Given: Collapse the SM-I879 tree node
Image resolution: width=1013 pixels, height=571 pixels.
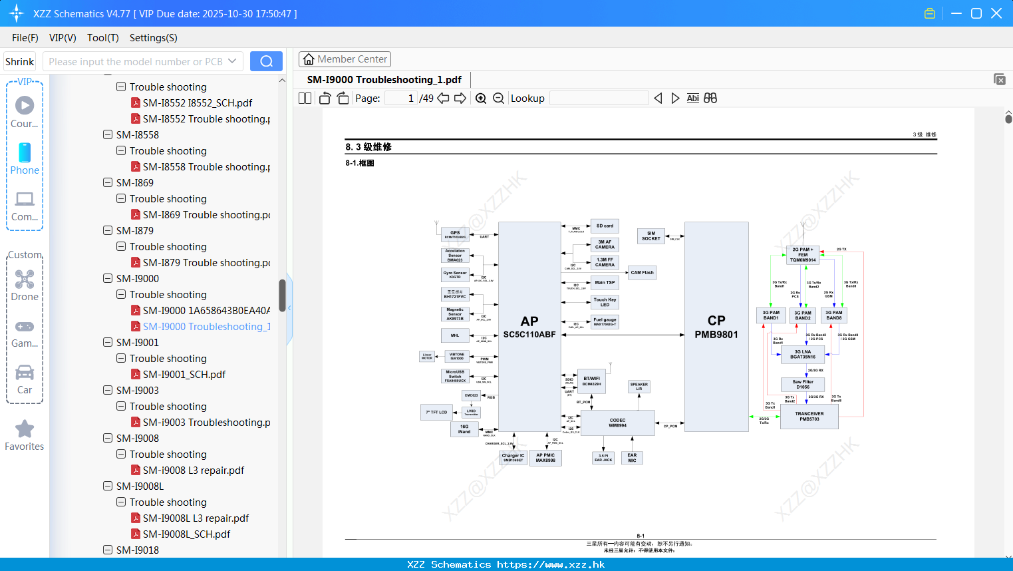Looking at the screenshot, I should click(x=108, y=230).
